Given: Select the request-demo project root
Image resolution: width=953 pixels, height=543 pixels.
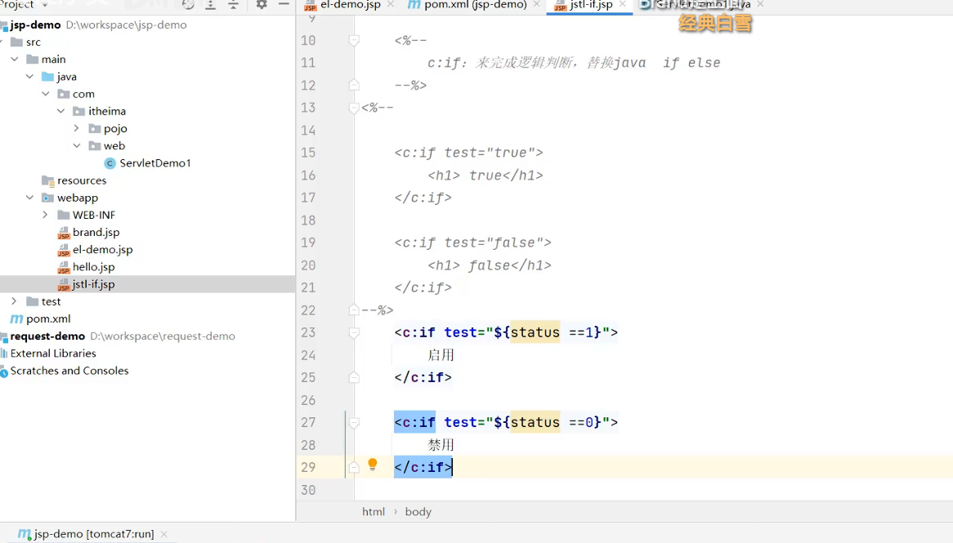Looking at the screenshot, I should (x=47, y=336).
